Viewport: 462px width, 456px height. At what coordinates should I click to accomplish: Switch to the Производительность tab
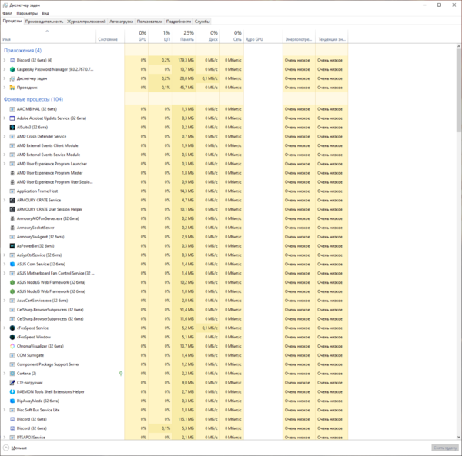tap(44, 22)
